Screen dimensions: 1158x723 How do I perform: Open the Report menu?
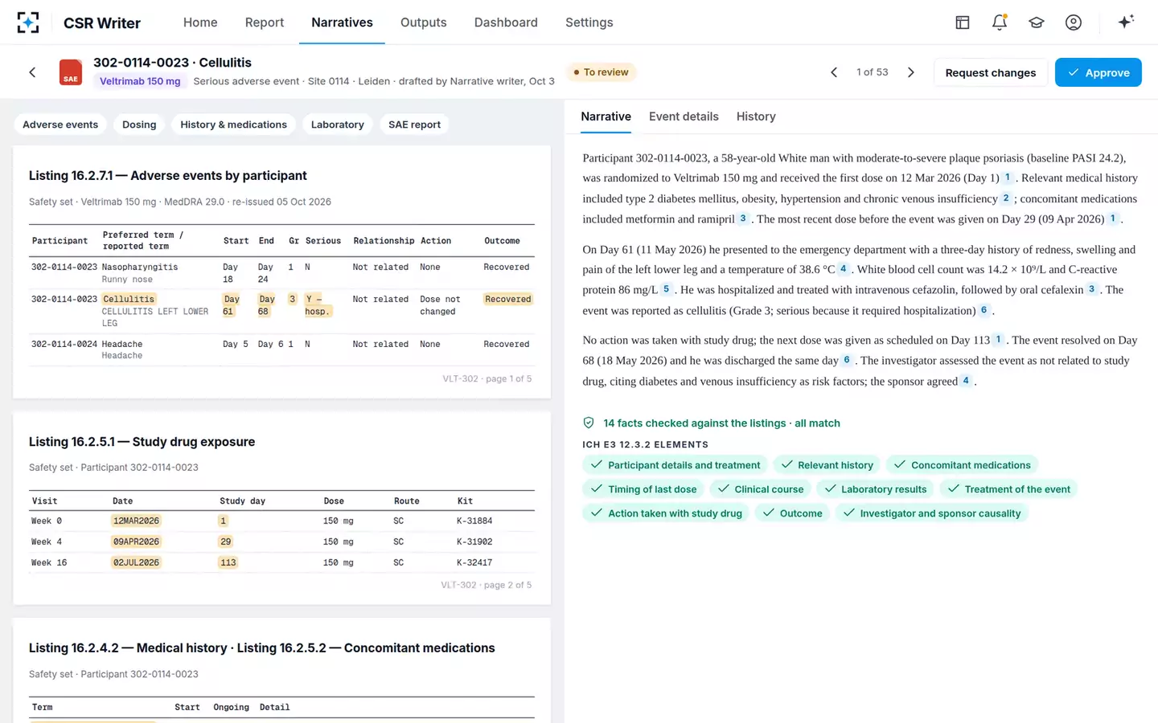click(265, 22)
